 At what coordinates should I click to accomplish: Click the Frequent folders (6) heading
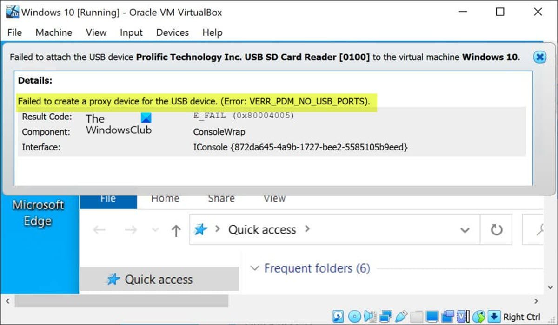click(x=317, y=268)
